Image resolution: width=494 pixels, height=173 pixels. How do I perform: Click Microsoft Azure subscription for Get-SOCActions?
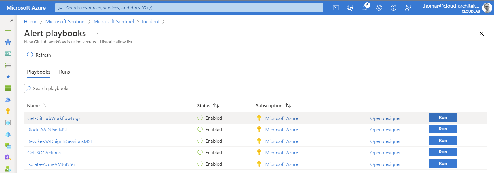coord(282,153)
